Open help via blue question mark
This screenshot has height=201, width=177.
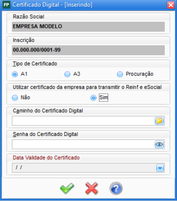116,188
